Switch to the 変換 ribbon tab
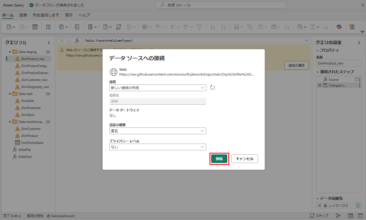Image resolution: width=366 pixels, height=220 pixels. pyautogui.click(x=23, y=15)
